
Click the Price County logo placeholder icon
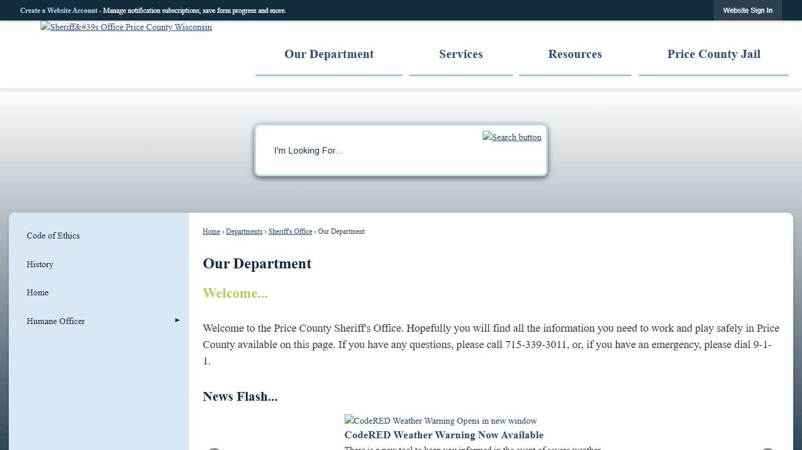click(x=44, y=27)
